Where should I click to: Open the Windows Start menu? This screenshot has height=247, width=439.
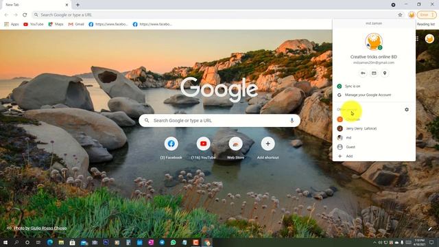point(5,242)
